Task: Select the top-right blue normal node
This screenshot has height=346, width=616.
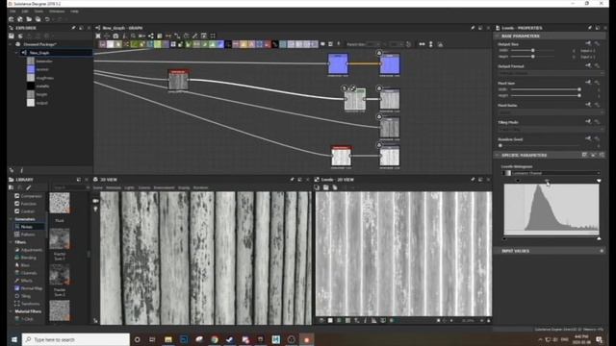Action: [x=390, y=64]
